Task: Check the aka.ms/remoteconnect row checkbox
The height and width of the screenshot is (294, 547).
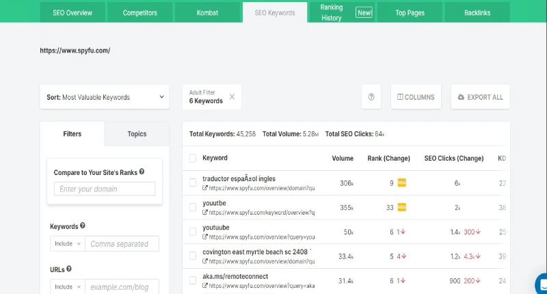Action: [x=193, y=280]
